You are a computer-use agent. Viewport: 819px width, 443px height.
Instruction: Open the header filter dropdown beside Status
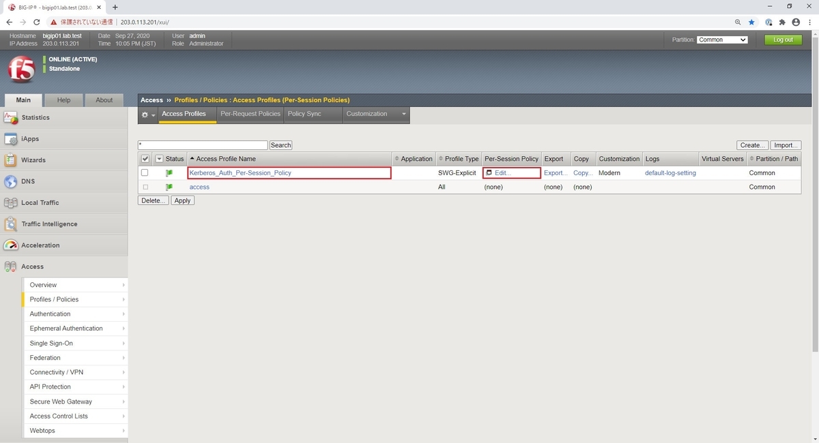pyautogui.click(x=159, y=159)
